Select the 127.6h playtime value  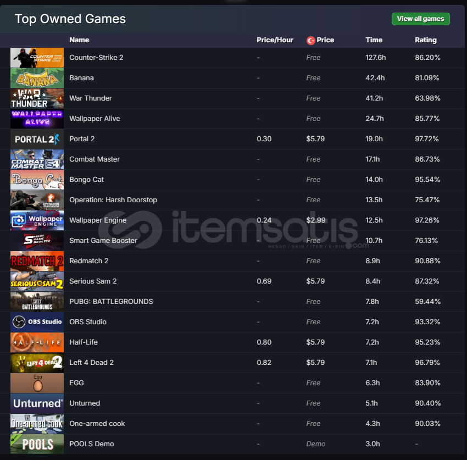[376, 58]
